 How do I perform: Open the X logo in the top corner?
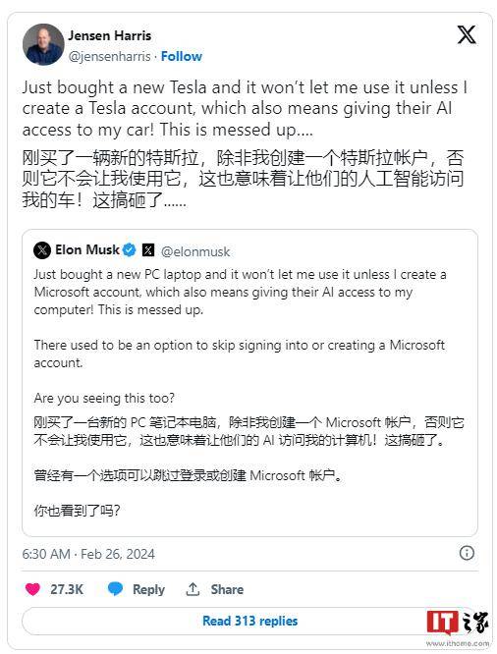point(467,34)
